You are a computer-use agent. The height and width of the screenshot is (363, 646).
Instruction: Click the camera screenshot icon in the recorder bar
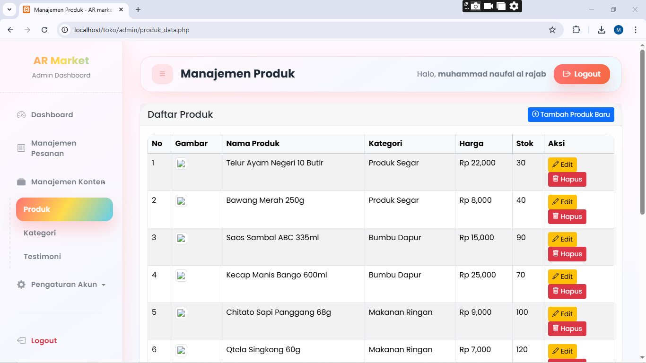[x=476, y=6]
